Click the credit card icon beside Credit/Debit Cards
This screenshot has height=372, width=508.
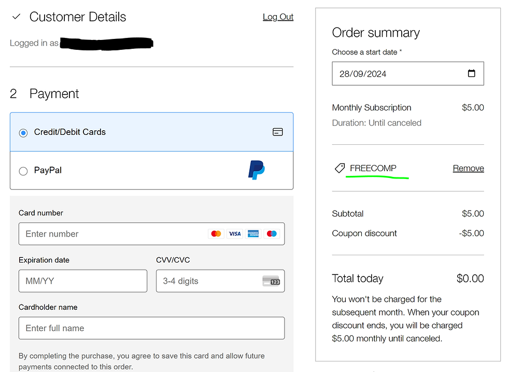click(x=278, y=132)
